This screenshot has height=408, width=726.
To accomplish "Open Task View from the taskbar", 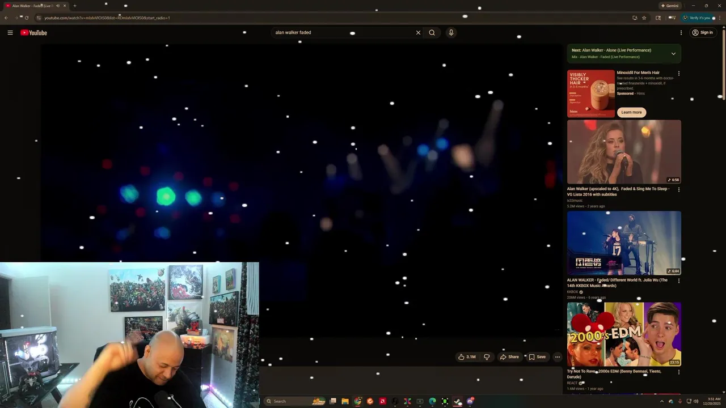I will pyautogui.click(x=333, y=401).
